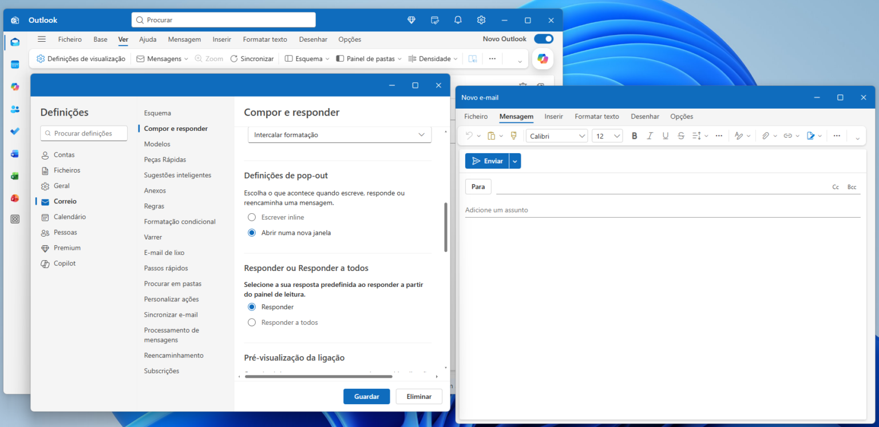Open the Calendar app in Outlook's left sidebar
The width and height of the screenshot is (879, 427).
coord(15,65)
